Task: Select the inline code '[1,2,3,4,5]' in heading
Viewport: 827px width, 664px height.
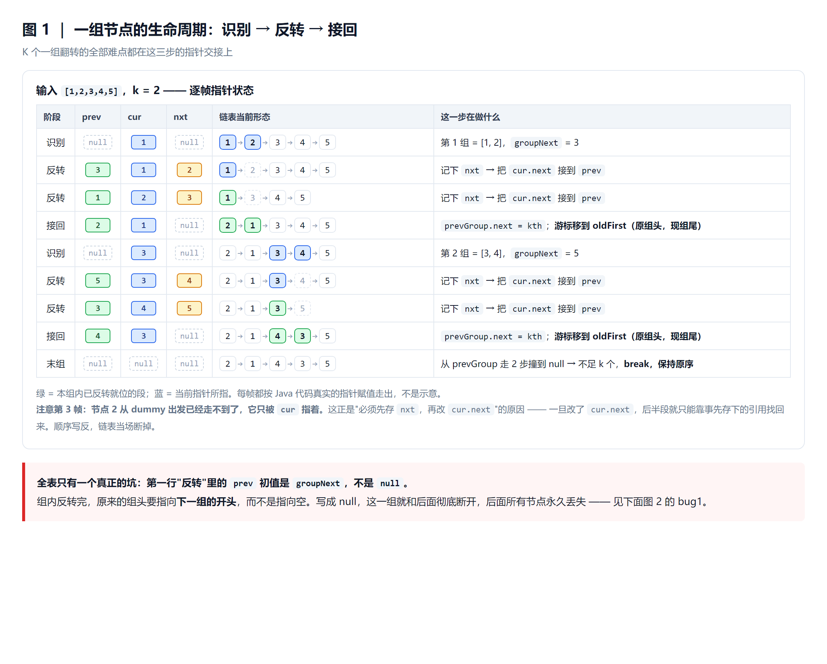Action: (91, 91)
